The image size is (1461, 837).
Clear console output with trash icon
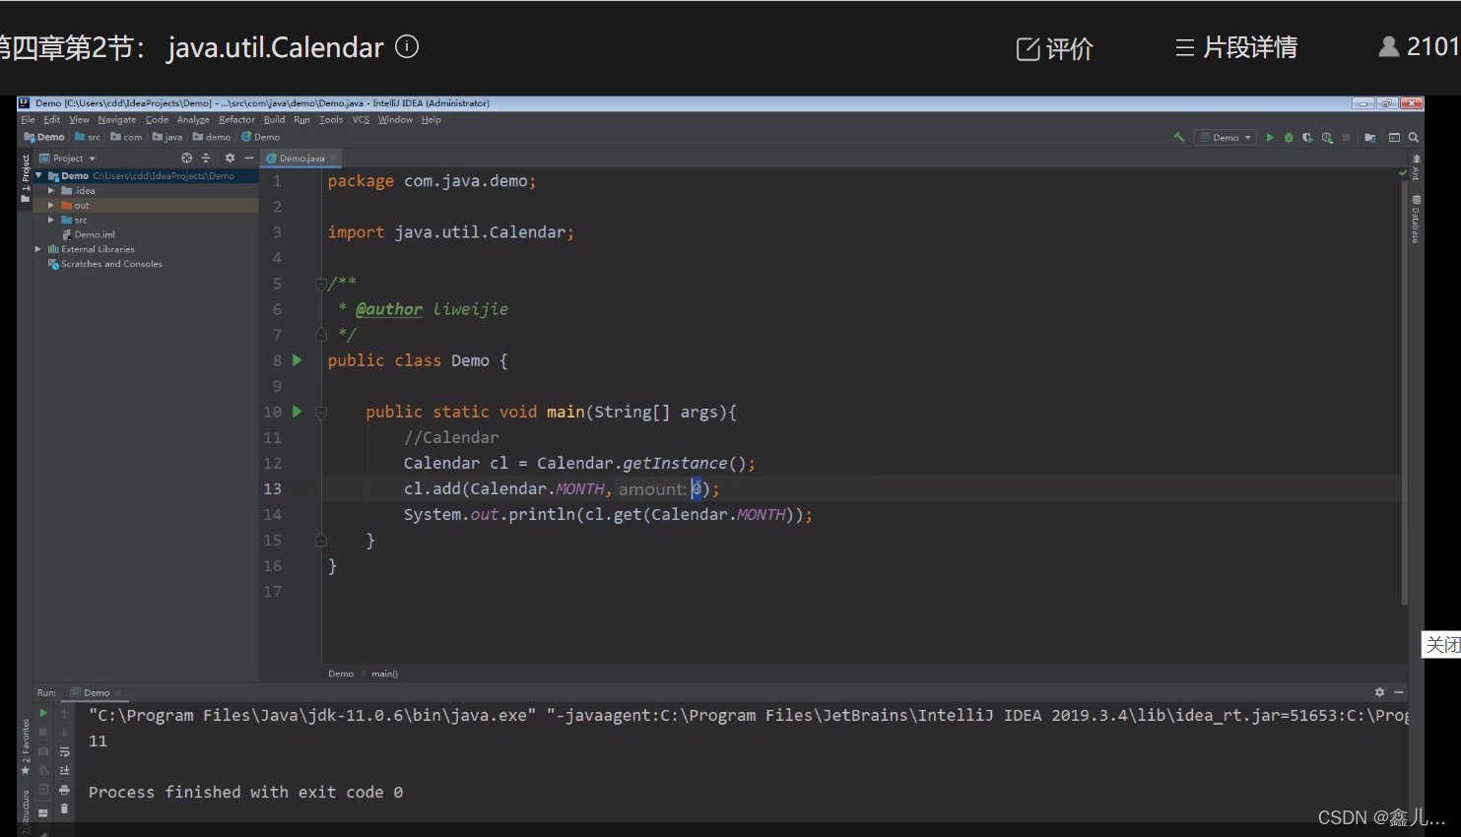pyautogui.click(x=64, y=808)
